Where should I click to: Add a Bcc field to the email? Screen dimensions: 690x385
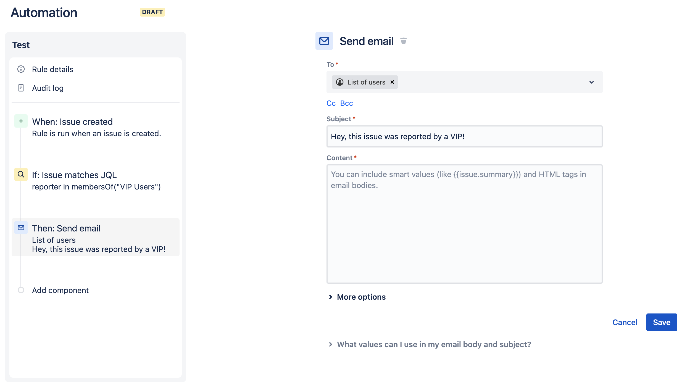pos(346,103)
